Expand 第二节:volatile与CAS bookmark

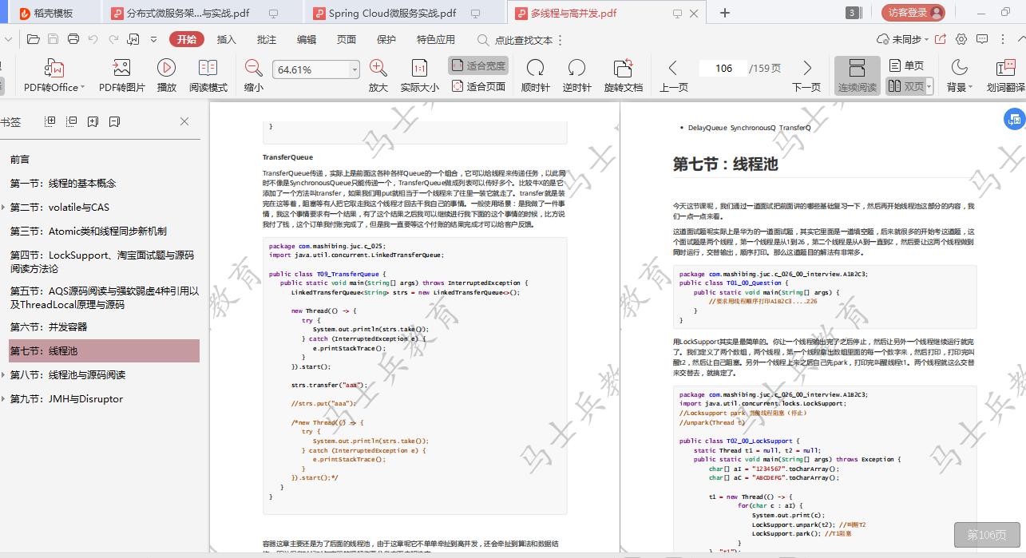[2, 208]
